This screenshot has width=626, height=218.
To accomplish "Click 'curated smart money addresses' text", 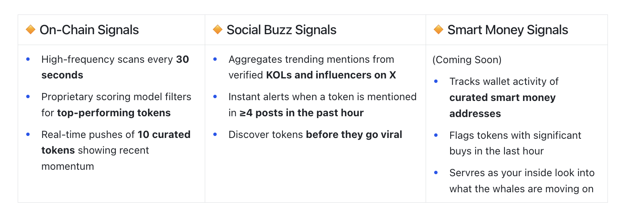I will pos(502,105).
